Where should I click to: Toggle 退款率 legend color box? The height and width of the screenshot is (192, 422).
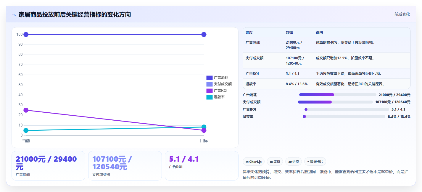tap(209, 97)
